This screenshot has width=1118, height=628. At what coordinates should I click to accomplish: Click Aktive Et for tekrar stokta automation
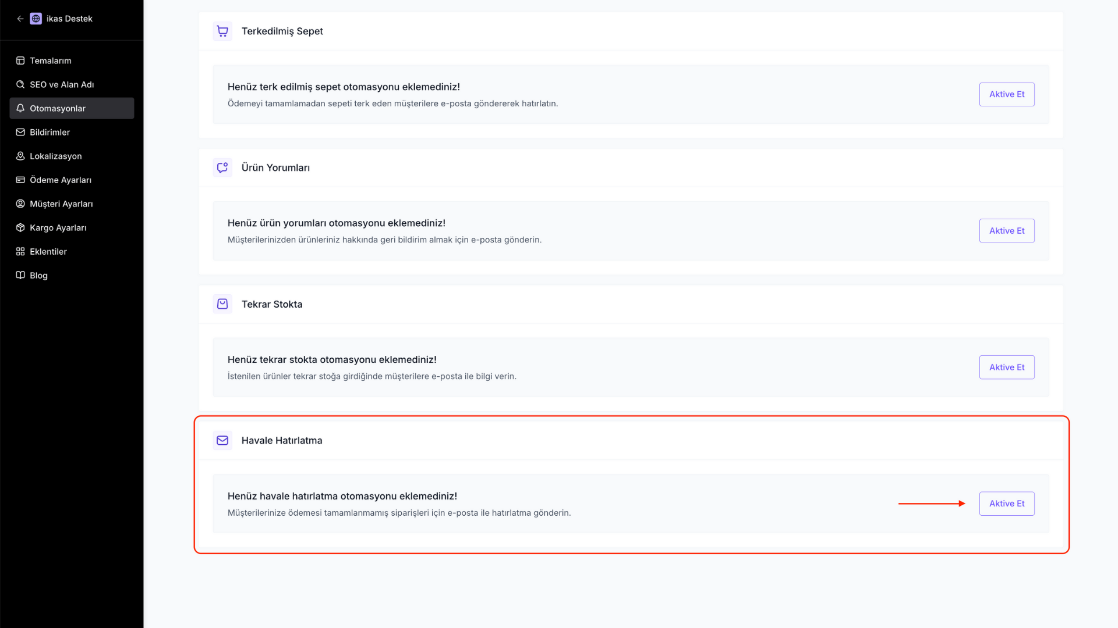click(x=1007, y=367)
